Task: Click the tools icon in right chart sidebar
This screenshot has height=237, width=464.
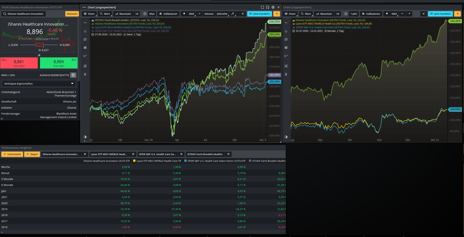Action: (286, 66)
